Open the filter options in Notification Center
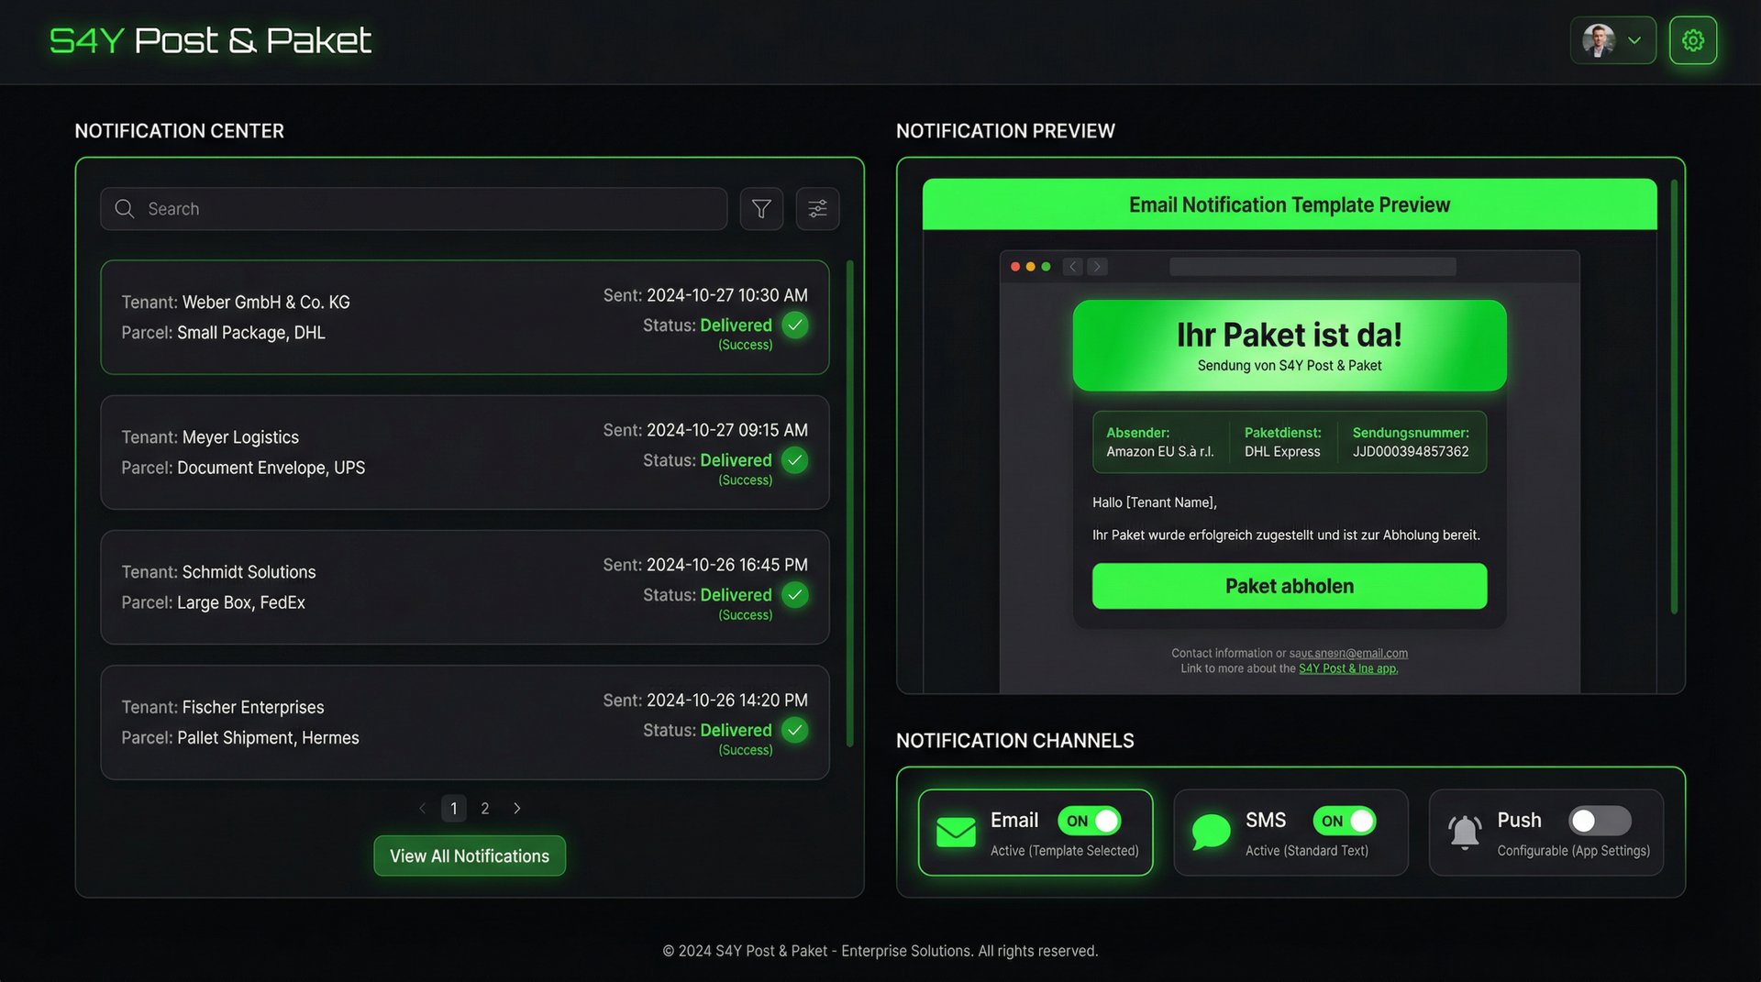The image size is (1761, 982). [x=761, y=208]
